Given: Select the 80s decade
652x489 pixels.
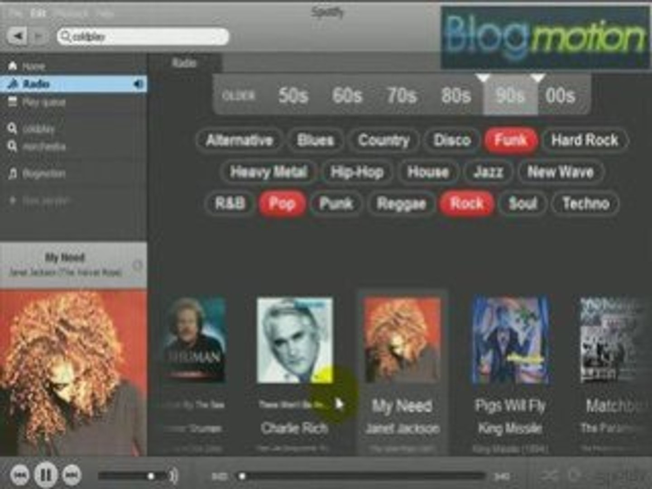Looking at the screenshot, I should point(456,96).
